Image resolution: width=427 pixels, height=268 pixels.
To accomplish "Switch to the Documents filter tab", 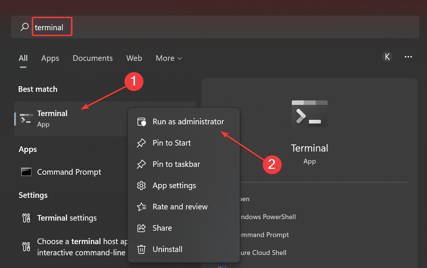I will 93,58.
